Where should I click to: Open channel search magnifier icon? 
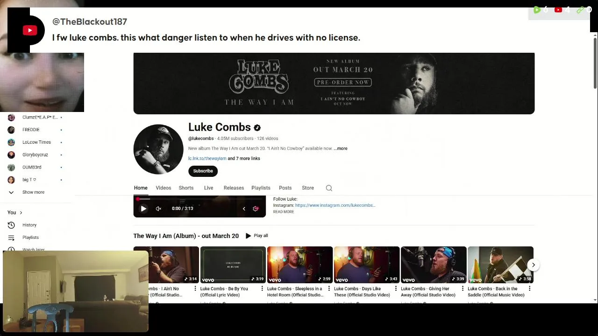click(x=329, y=188)
